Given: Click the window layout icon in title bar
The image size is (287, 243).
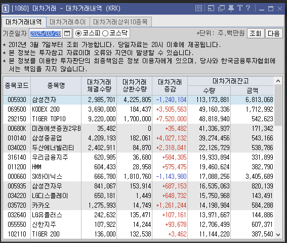Looking at the screenshot, I should 211,8.
